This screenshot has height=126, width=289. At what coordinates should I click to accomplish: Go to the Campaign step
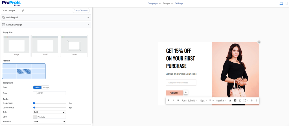(153, 3)
